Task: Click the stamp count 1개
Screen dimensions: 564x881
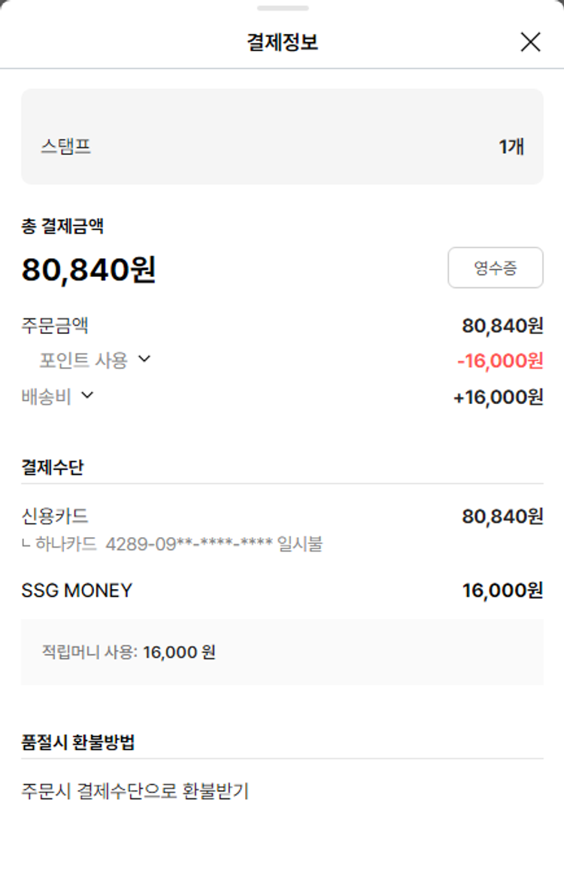Action: click(x=511, y=146)
